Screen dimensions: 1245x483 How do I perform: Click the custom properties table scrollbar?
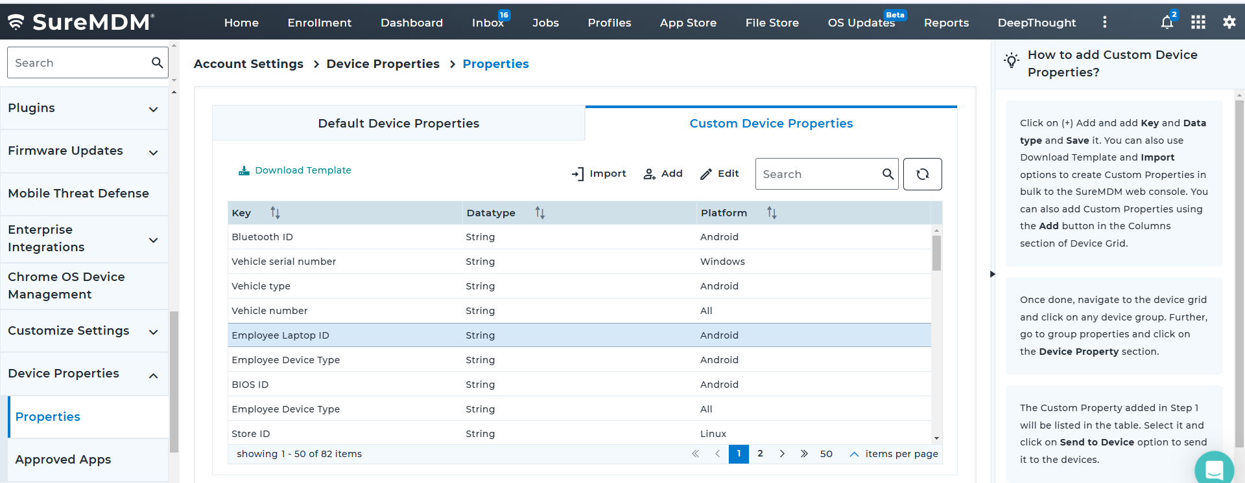[x=936, y=253]
